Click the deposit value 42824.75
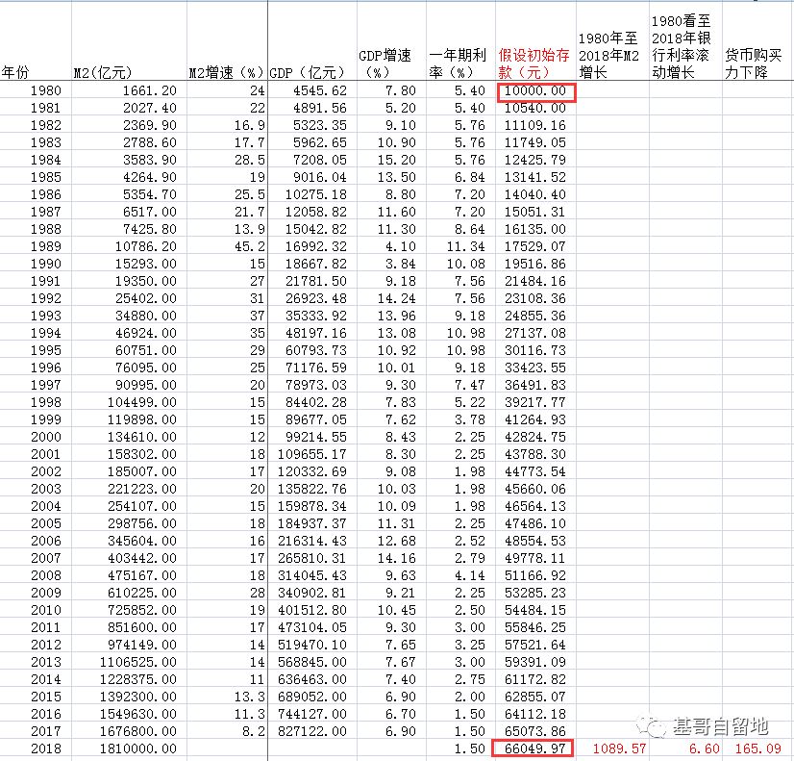Viewport: 794px width, 761px height. click(535, 437)
